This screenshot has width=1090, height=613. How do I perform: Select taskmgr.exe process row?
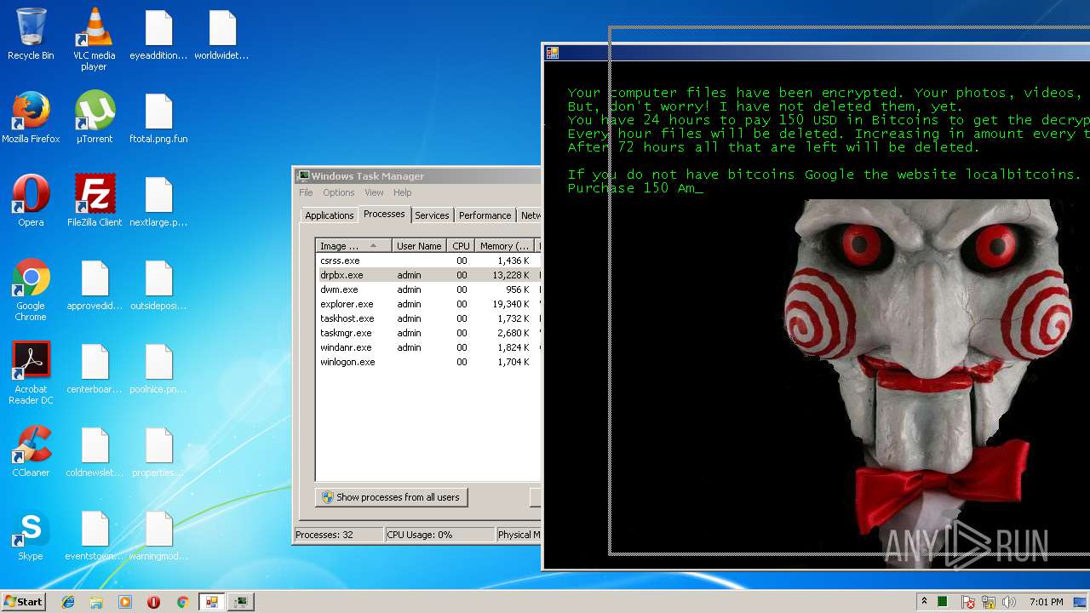point(427,333)
